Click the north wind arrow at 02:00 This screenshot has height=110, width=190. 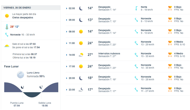[x=136, y=8]
